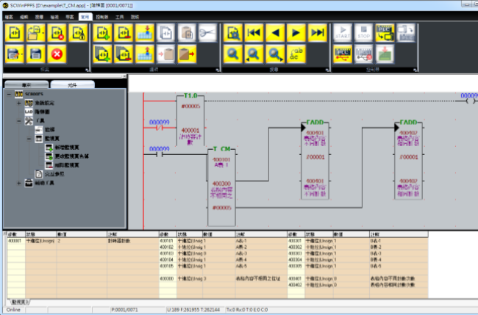Open the first menu in the menu bar
The image size is (478, 315).
pyautogui.click(x=9, y=15)
